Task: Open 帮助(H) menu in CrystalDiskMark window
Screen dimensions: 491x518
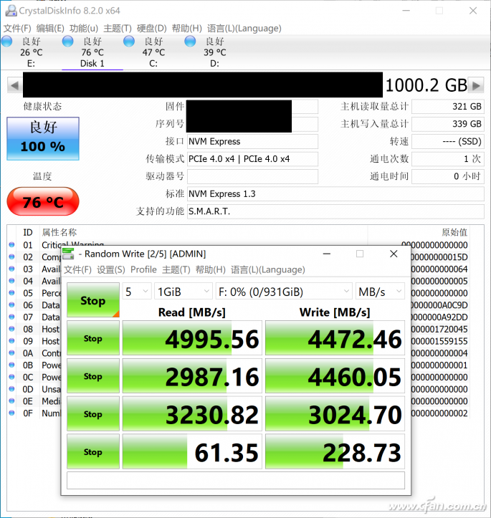Action: pos(211,270)
